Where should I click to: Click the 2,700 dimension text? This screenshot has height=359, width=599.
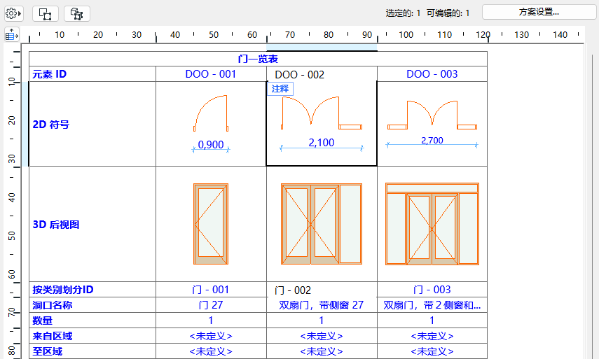pos(432,141)
